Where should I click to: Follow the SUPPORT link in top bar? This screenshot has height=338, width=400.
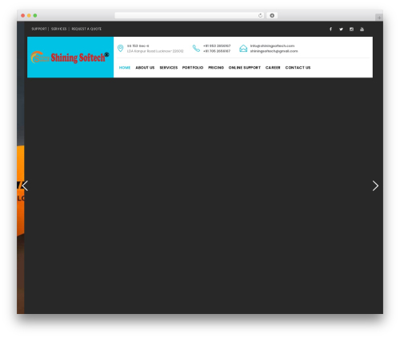click(39, 29)
